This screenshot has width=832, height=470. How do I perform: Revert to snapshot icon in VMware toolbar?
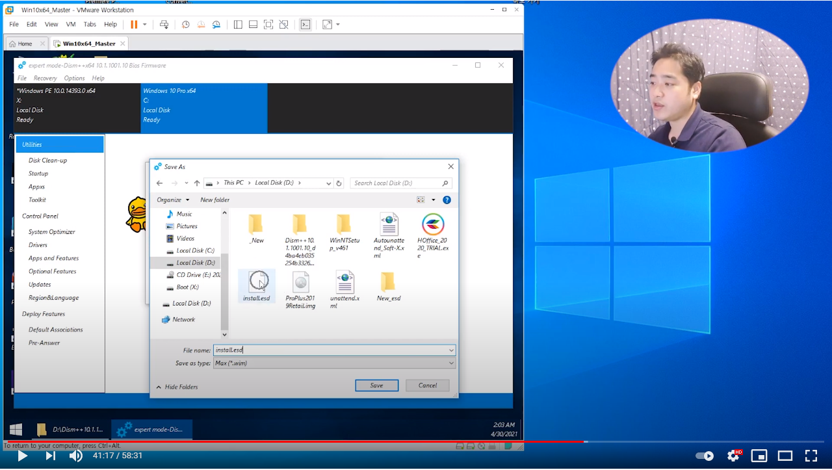[201, 24]
